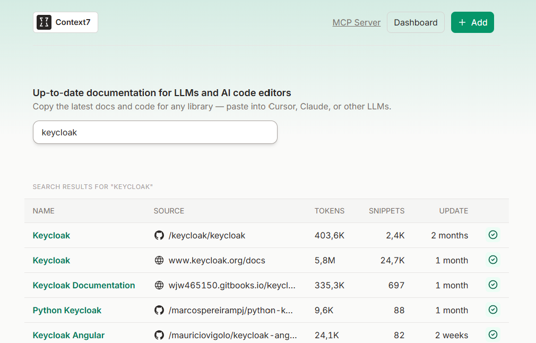This screenshot has width=536, height=343.
Task: Open the Keycloak Angular result
Action: pyautogui.click(x=68, y=335)
